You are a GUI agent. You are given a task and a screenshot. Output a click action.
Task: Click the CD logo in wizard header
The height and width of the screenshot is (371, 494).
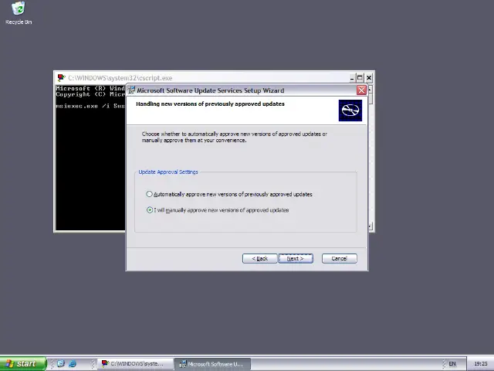(x=350, y=111)
